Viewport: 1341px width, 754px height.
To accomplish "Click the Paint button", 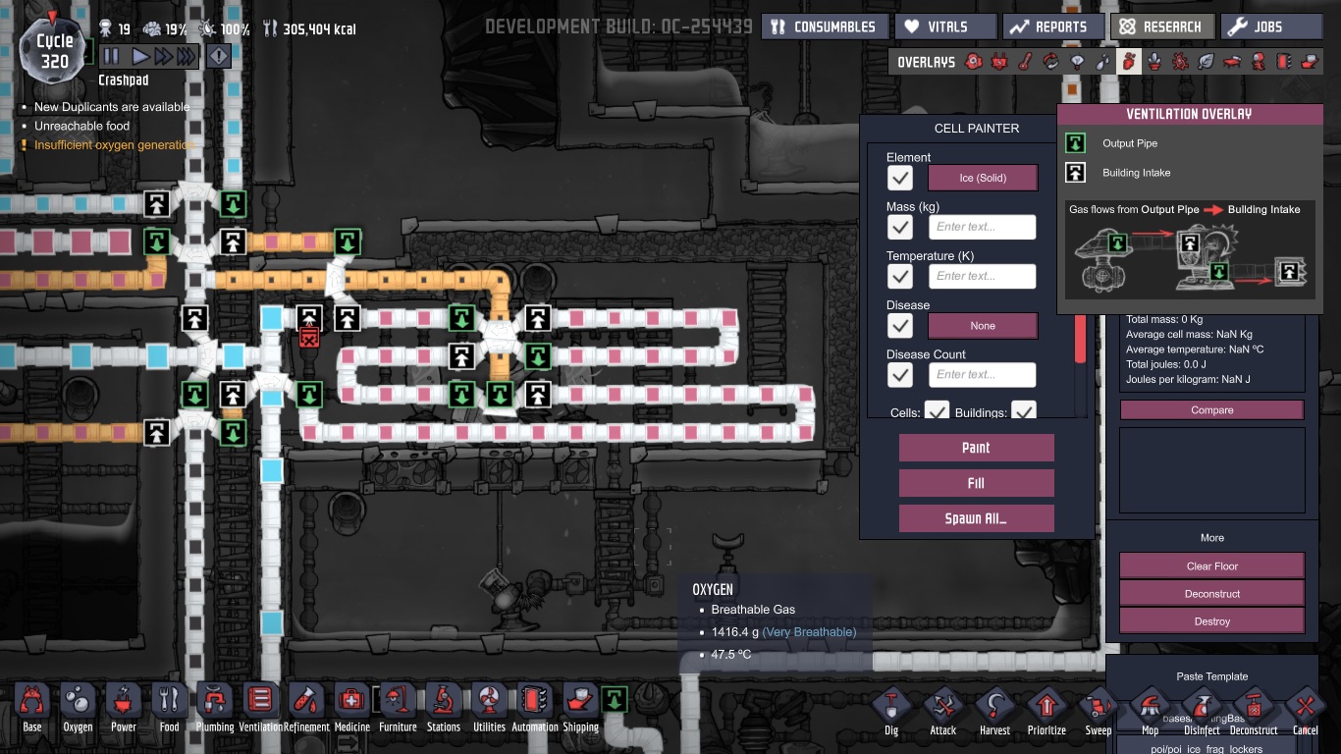I will [x=976, y=448].
